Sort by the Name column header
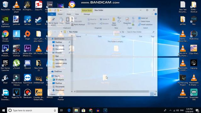The width and height of the screenshot is (201, 113). (x=79, y=36)
